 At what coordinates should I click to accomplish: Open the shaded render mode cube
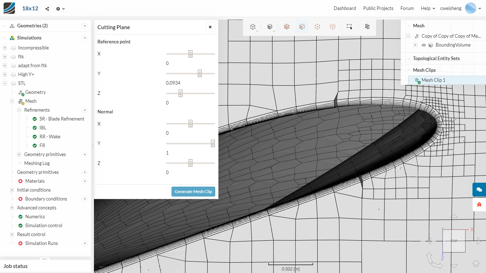270,27
